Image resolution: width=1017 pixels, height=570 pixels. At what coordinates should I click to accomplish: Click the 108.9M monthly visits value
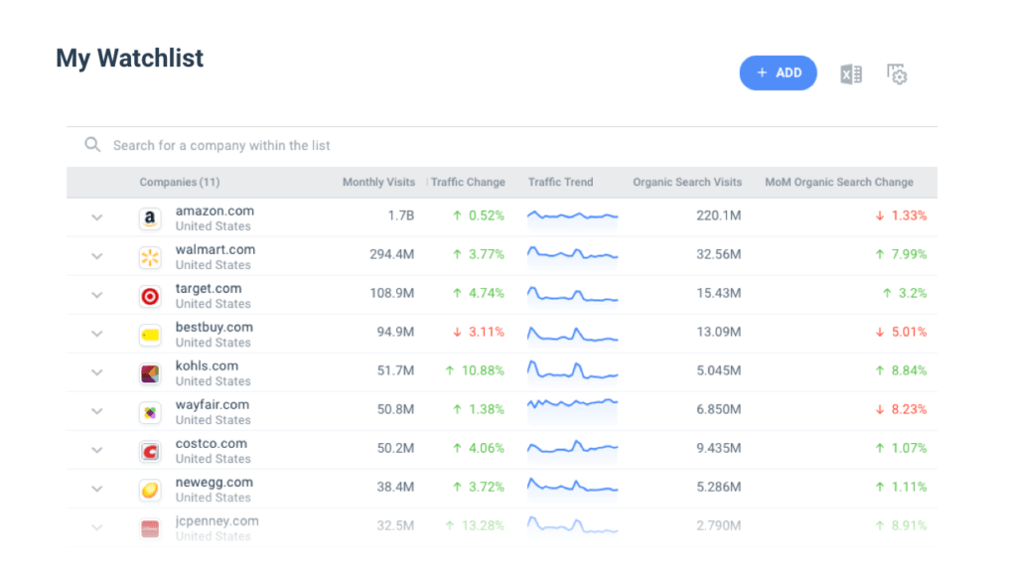[x=391, y=294]
